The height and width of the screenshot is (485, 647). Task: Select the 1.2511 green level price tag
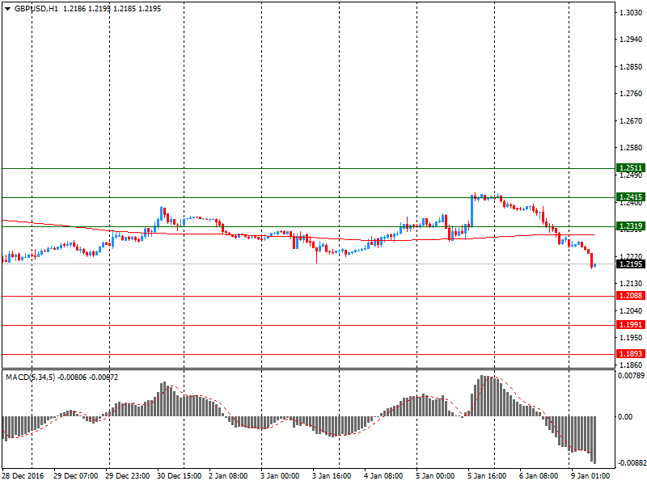[x=631, y=168]
